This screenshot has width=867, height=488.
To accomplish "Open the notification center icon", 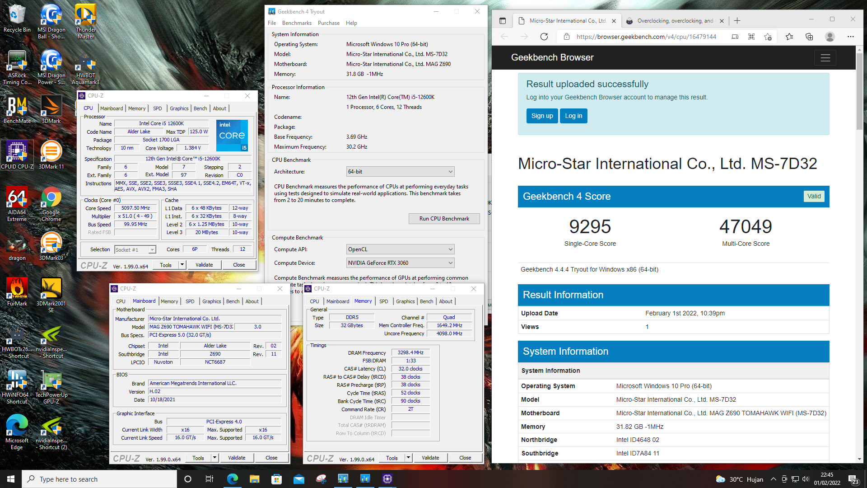I will pos(853,479).
